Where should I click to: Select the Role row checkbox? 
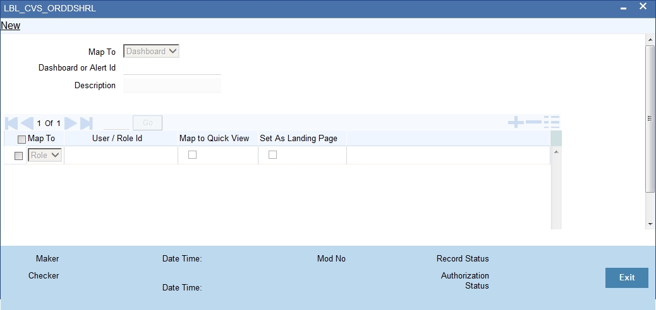point(18,156)
